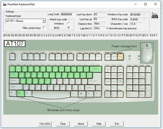Click the highlighted tan power management key
The height and width of the screenshot is (129, 163).
tap(120, 57)
